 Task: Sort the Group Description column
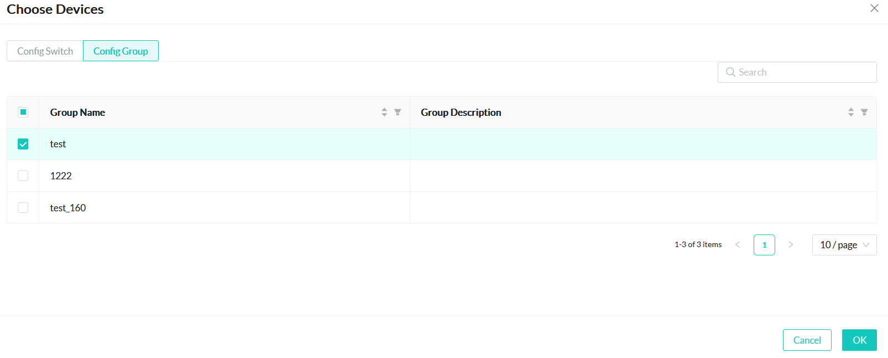click(x=851, y=112)
